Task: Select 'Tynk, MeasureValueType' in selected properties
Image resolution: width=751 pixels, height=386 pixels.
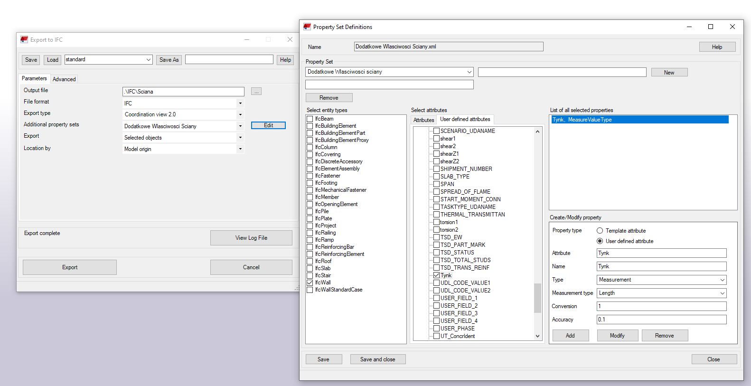Action: point(639,120)
